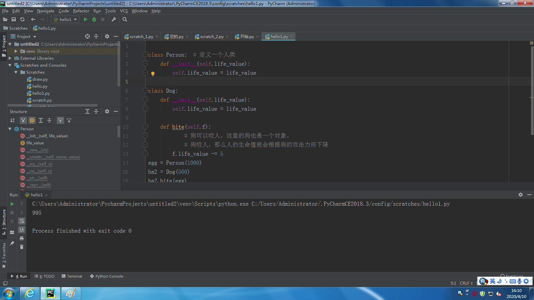Navigate back with the left arrow
The height and width of the screenshot is (300, 534).
(33, 19)
